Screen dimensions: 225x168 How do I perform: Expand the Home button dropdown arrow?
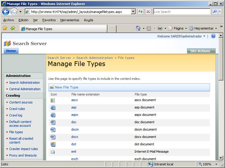coord(144,29)
